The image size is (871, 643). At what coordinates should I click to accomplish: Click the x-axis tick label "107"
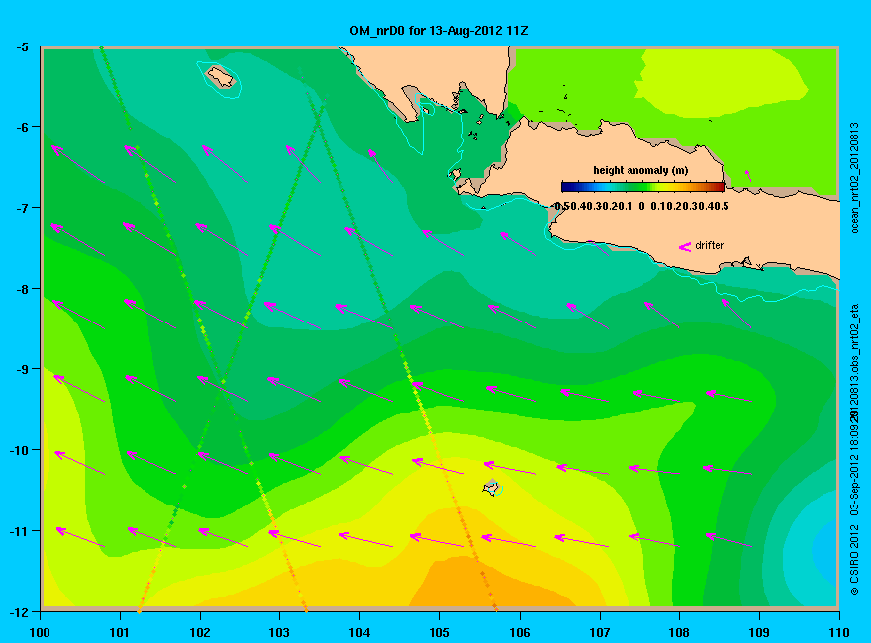point(600,632)
